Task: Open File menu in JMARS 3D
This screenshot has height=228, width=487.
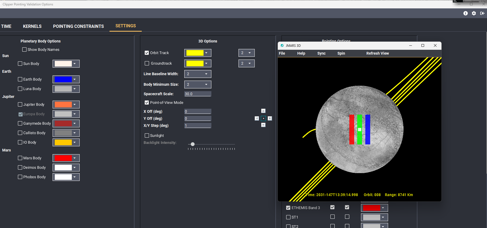Action: pyautogui.click(x=282, y=53)
